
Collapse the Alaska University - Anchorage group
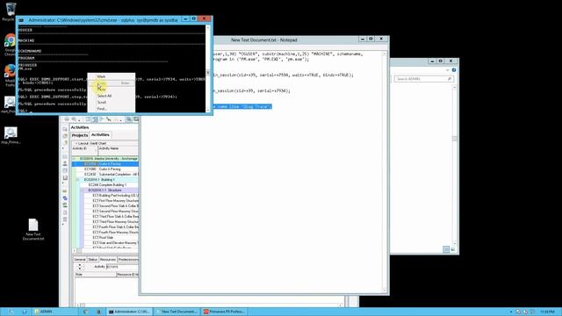[x=75, y=158]
